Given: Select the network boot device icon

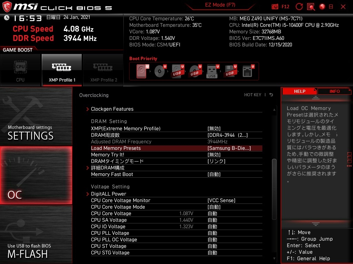Looking at the screenshot, I should 248,71.
